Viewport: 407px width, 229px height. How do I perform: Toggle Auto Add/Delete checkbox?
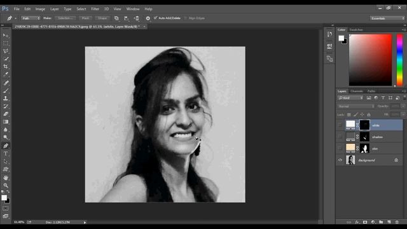coord(155,18)
